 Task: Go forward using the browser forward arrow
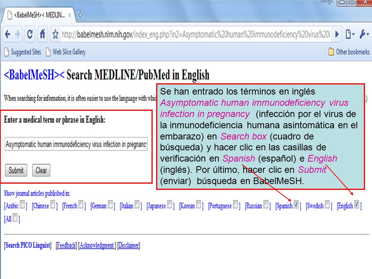pos(17,34)
